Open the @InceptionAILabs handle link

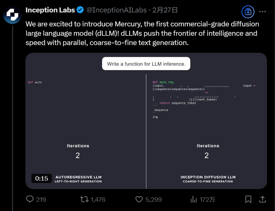click(x=116, y=10)
